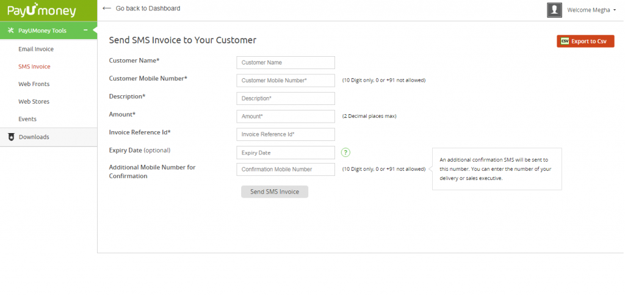Collapse the PayUMoney Tools section
625x296 pixels.
coord(85,31)
